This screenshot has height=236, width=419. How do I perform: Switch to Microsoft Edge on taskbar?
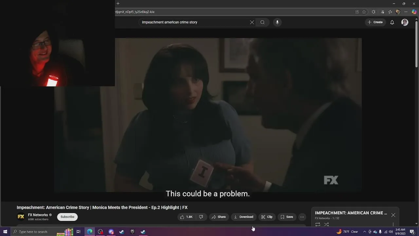(90, 232)
